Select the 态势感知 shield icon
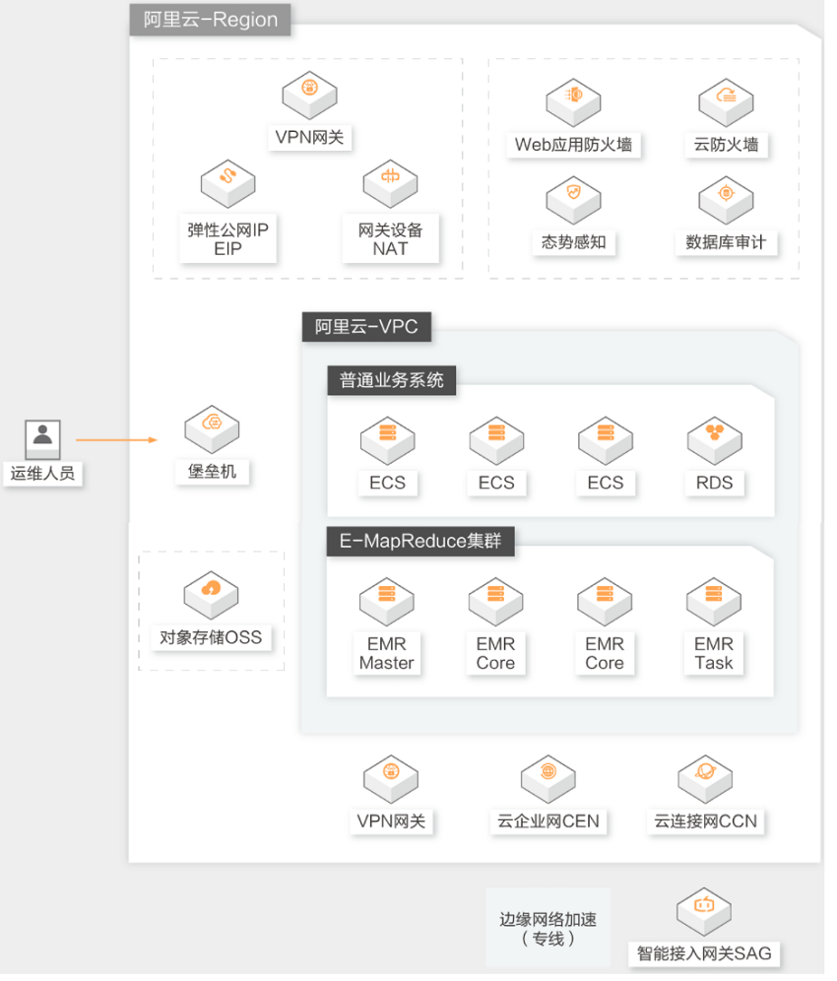The width and height of the screenshot is (837, 981). pyautogui.click(x=574, y=200)
